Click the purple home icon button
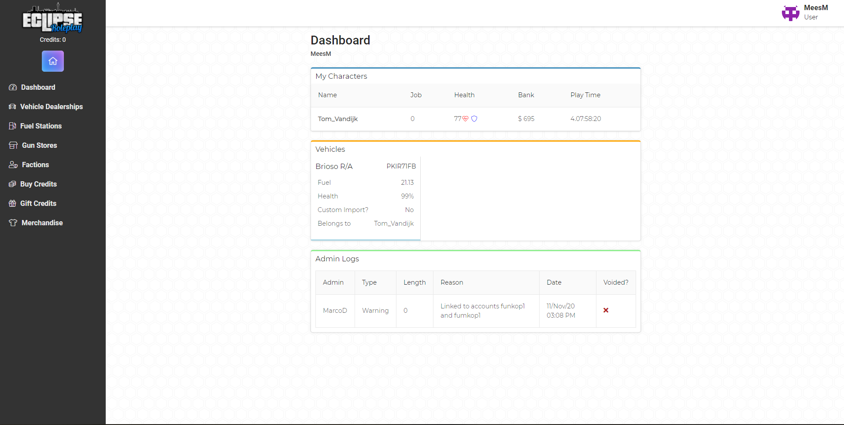Screen dimensions: 844x425 tap(53, 61)
